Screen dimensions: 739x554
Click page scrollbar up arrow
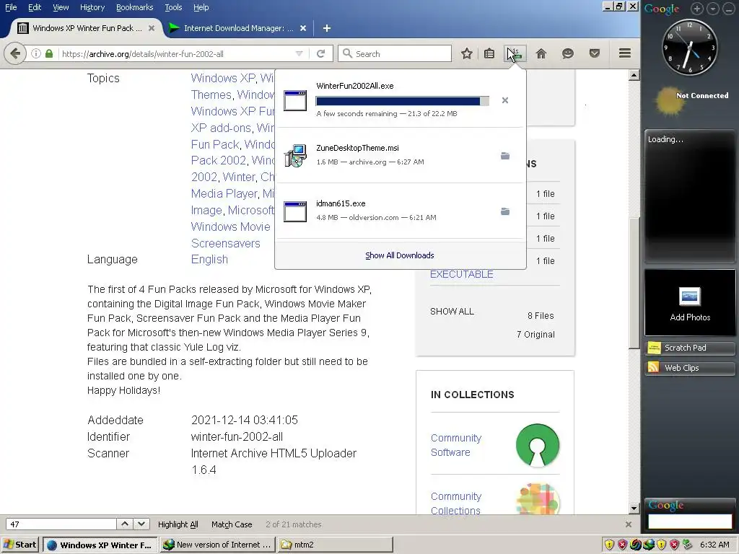coord(634,75)
